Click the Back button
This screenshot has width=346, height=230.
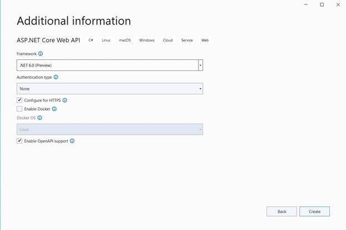[282, 212]
